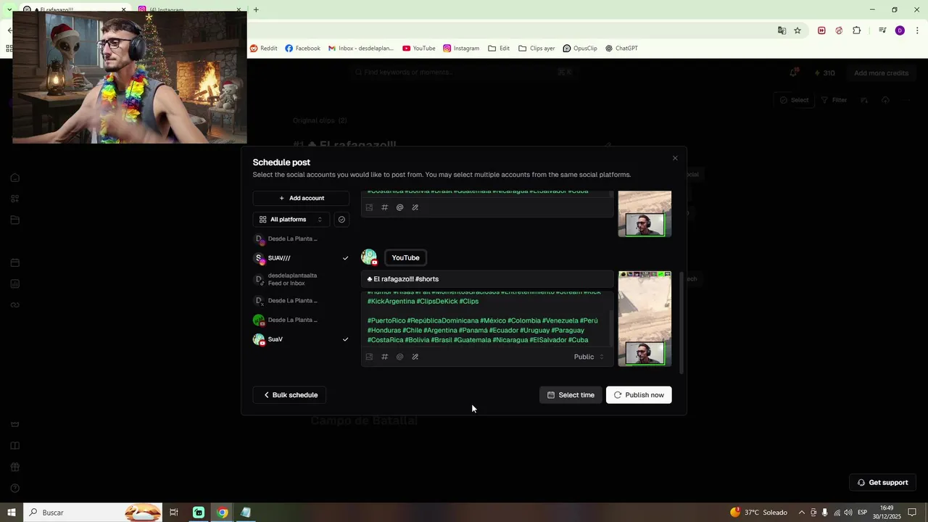928x522 pixels.
Task: Open YouTube bookmark
Action: 419,49
